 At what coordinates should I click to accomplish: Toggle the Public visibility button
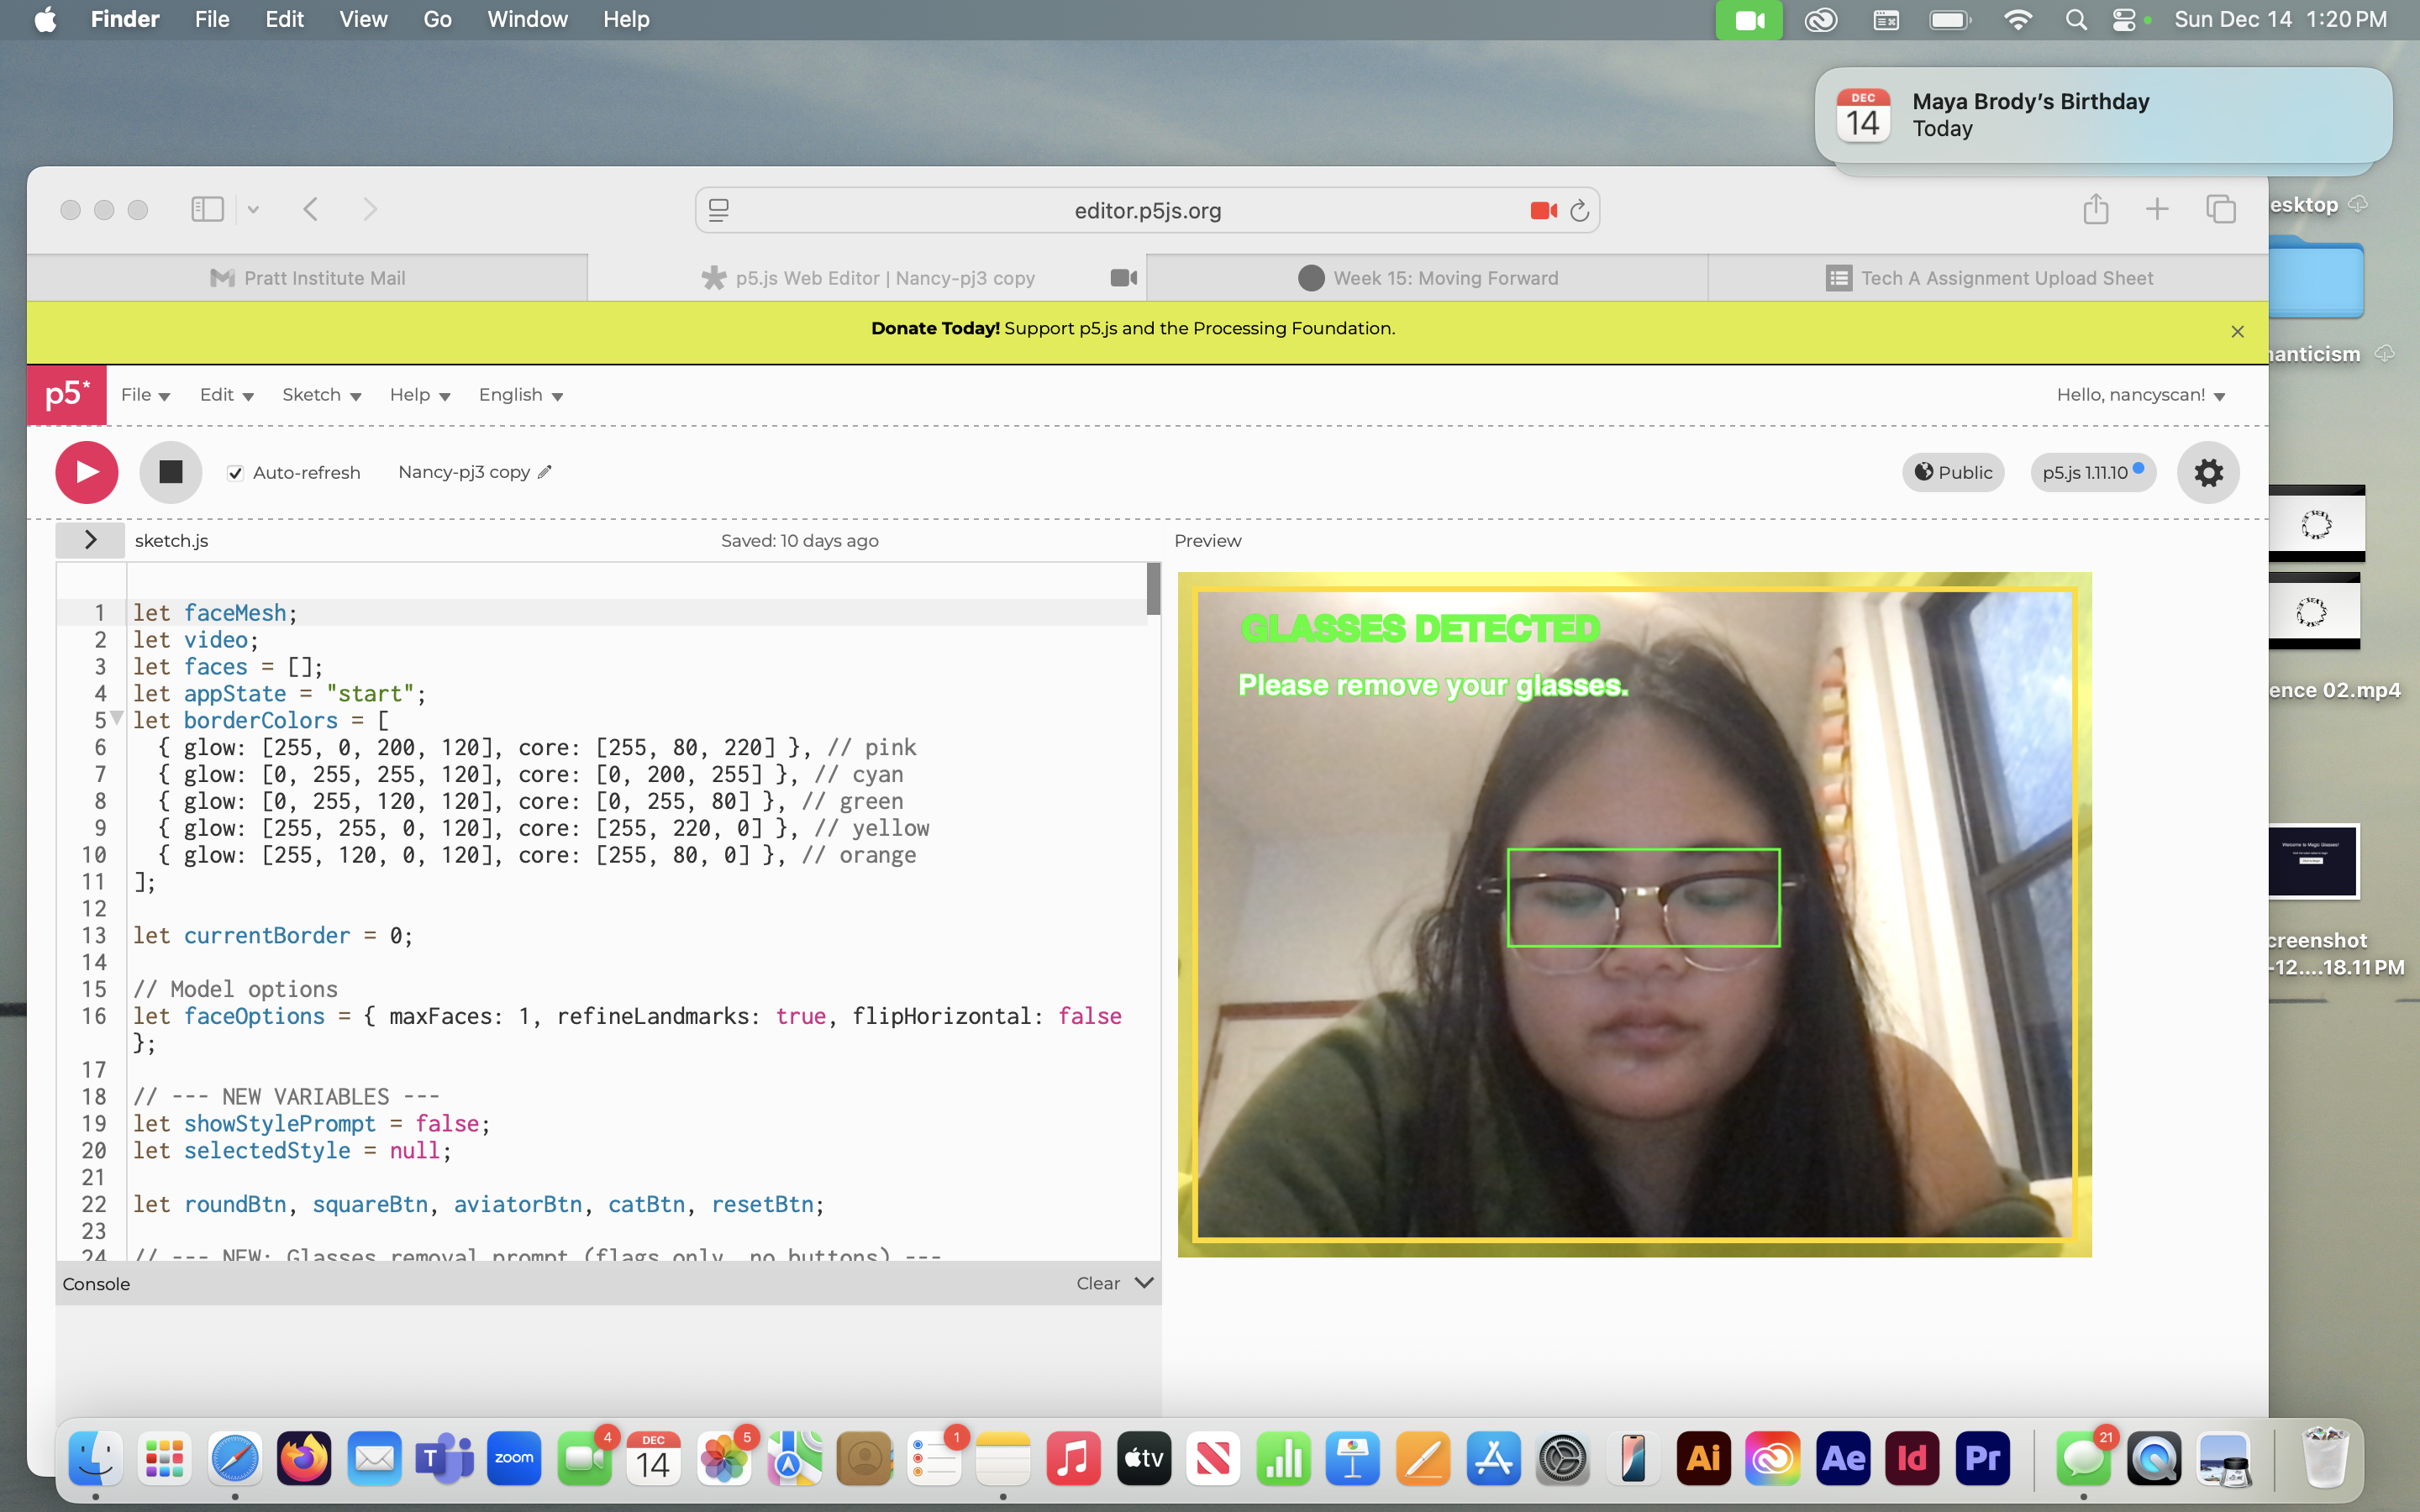(x=1953, y=472)
